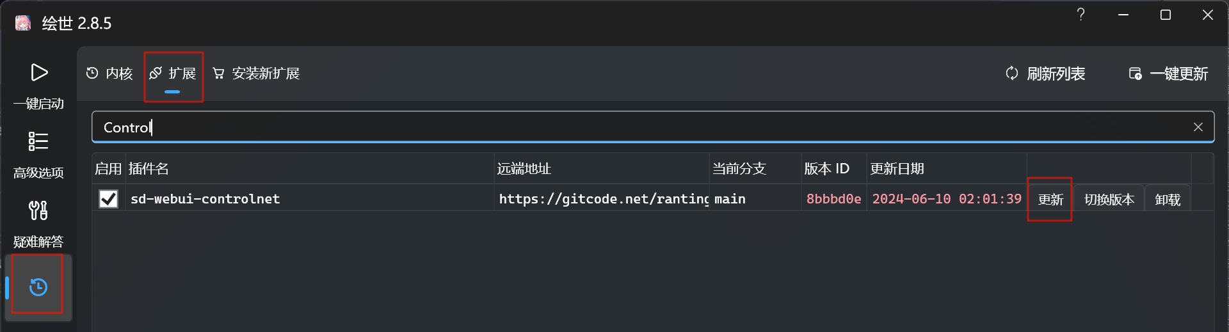Click 更新 for sd-webui-controlnet
Image resolution: width=1229 pixels, height=332 pixels.
click(x=1050, y=200)
